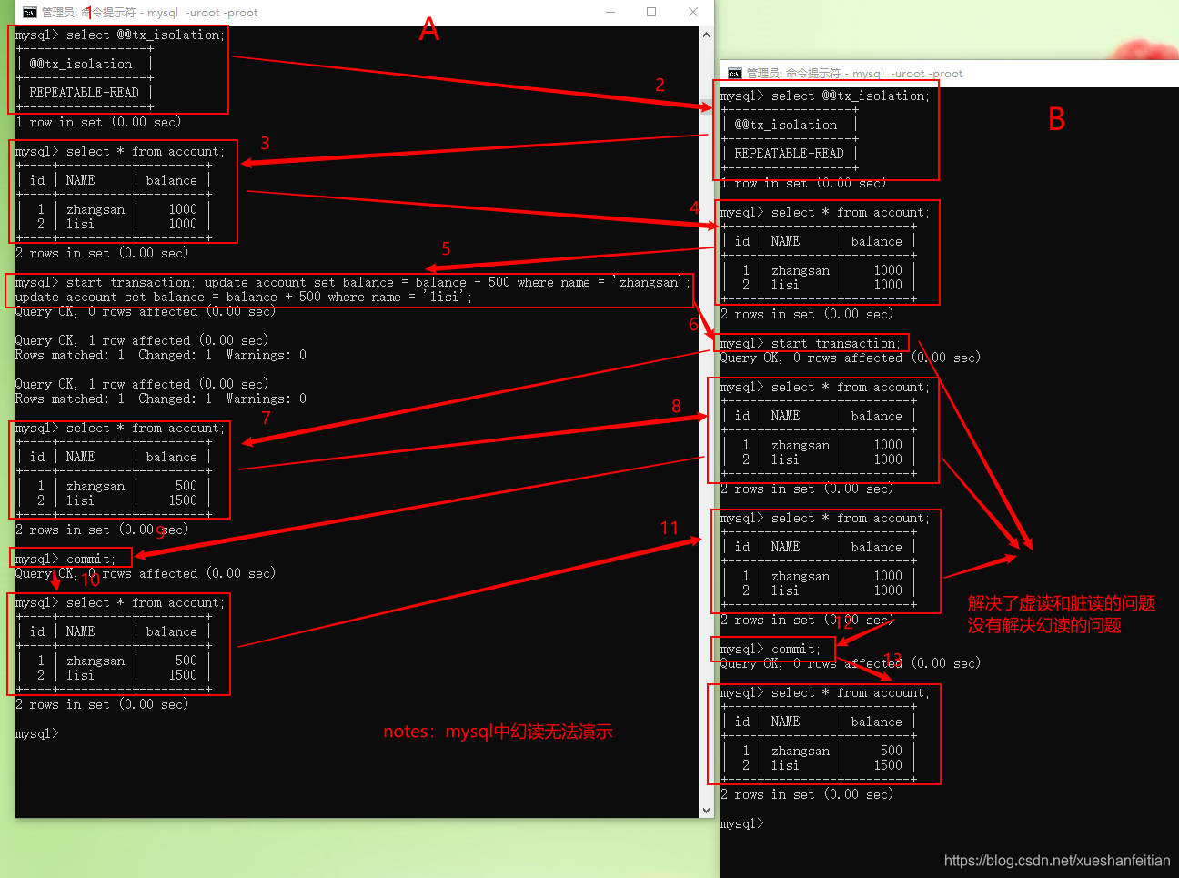1179x878 pixels.
Task: Click 'REPEATABLE-READ' result in window B
Action: tap(790, 154)
